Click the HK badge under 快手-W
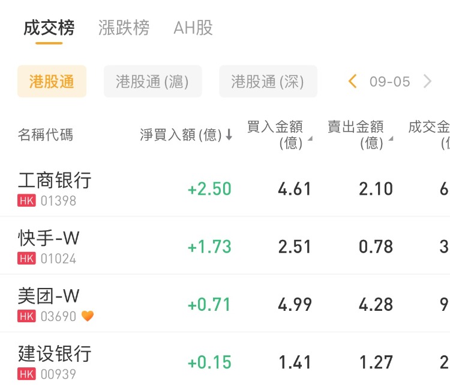 27,259
